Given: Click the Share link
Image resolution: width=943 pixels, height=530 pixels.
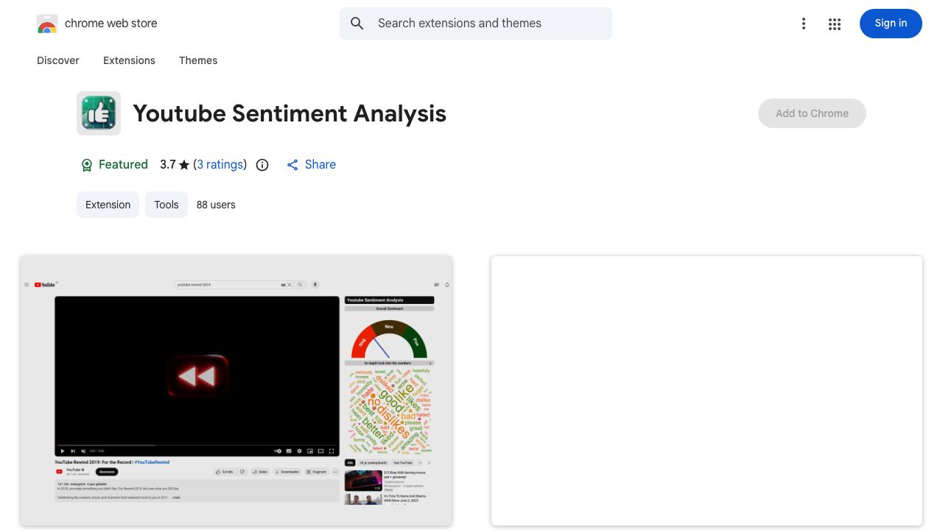Looking at the screenshot, I should [x=311, y=165].
